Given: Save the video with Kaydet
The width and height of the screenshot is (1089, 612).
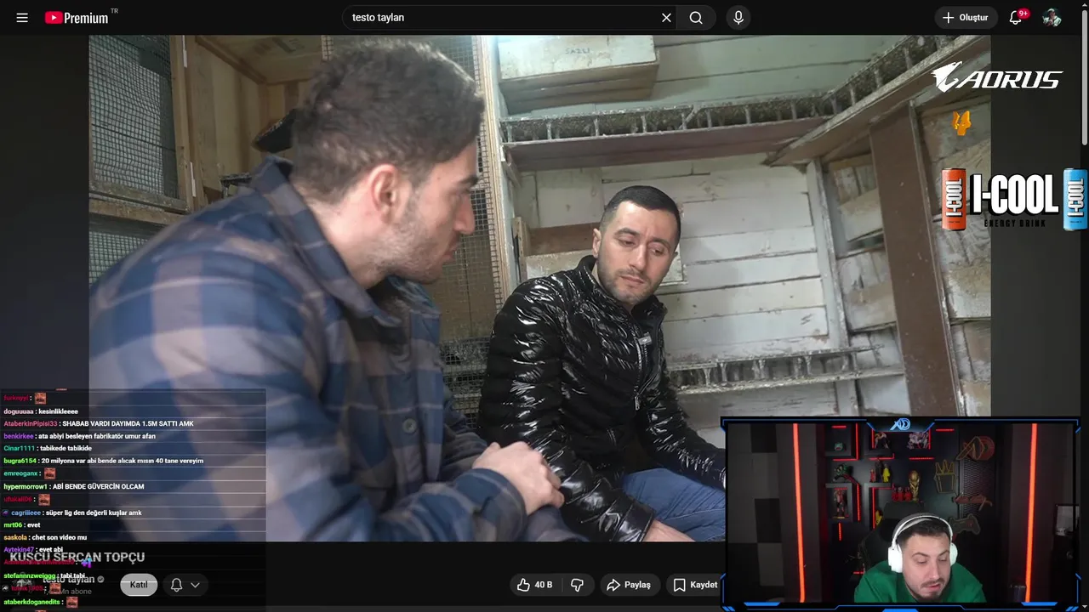Looking at the screenshot, I should pos(696,585).
